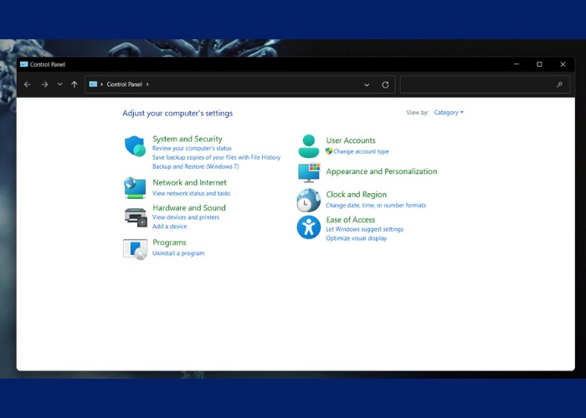Click the System and Security shield icon
The image size is (586, 418).
(135, 146)
